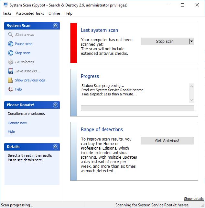
Task: Click 'Product: System Service Rootkit.hearse' line
Action: (112, 90)
